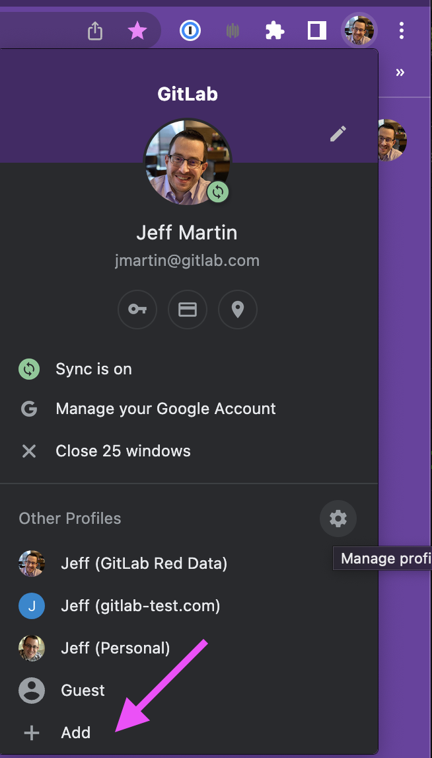Screen dimensions: 432x758
Task: Switch to Jeff (Personal) profile
Action: point(115,648)
